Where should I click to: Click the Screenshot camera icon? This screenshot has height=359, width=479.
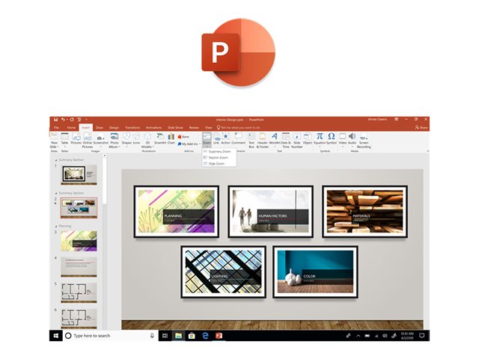pos(100,138)
